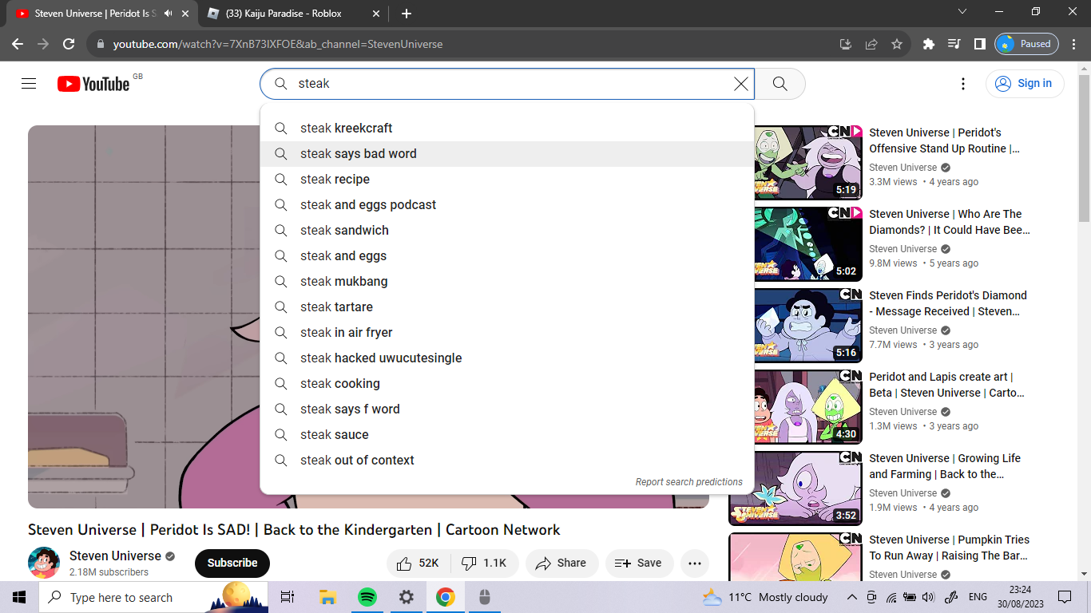The height and width of the screenshot is (613, 1091).
Task: Open Windows Start menu
Action: pyautogui.click(x=19, y=597)
